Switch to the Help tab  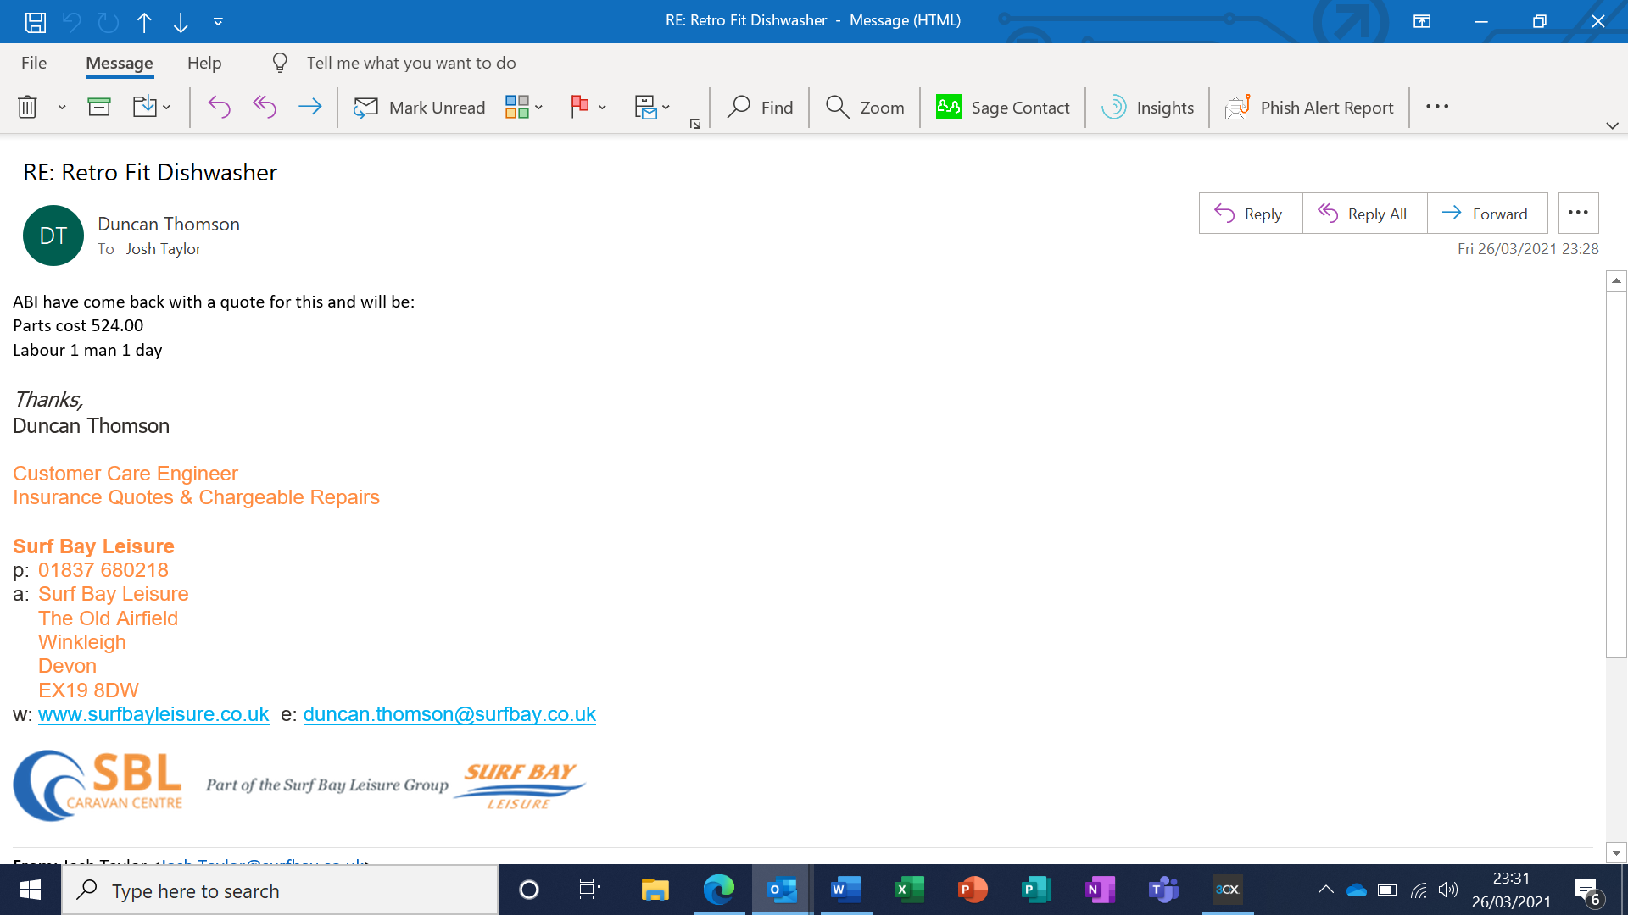click(x=204, y=63)
